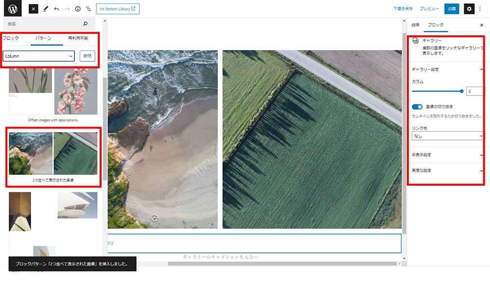This screenshot has height=283, width=490.
Task: Expand the 非表示設定 section
Action: tap(447, 155)
